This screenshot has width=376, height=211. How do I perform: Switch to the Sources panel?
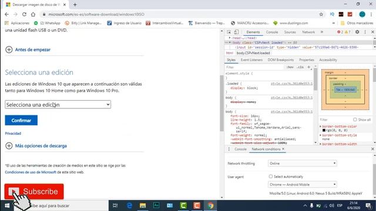290,32
